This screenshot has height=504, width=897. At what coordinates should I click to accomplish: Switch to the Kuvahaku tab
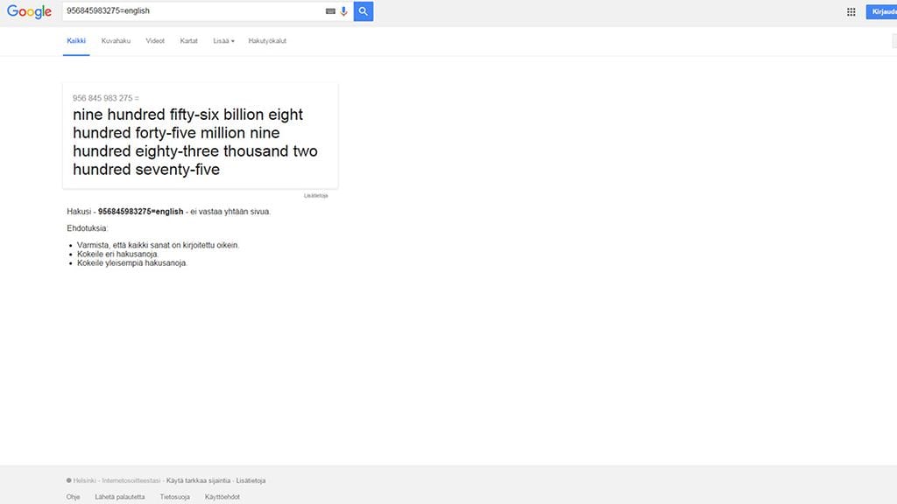116,41
